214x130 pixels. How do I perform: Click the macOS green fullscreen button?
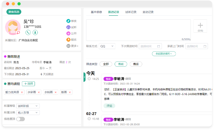coord(19,4)
